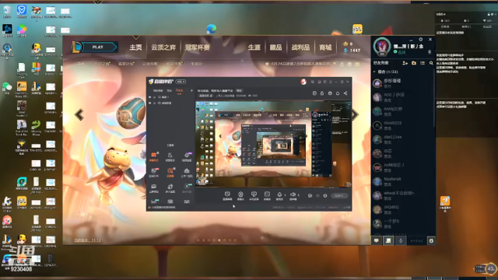Image resolution: width=498 pixels, height=280 pixels.
Task: Switch to the 商城 tab
Action: (x=325, y=47)
